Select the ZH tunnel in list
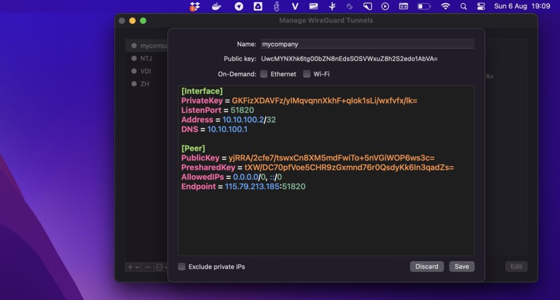 click(146, 84)
